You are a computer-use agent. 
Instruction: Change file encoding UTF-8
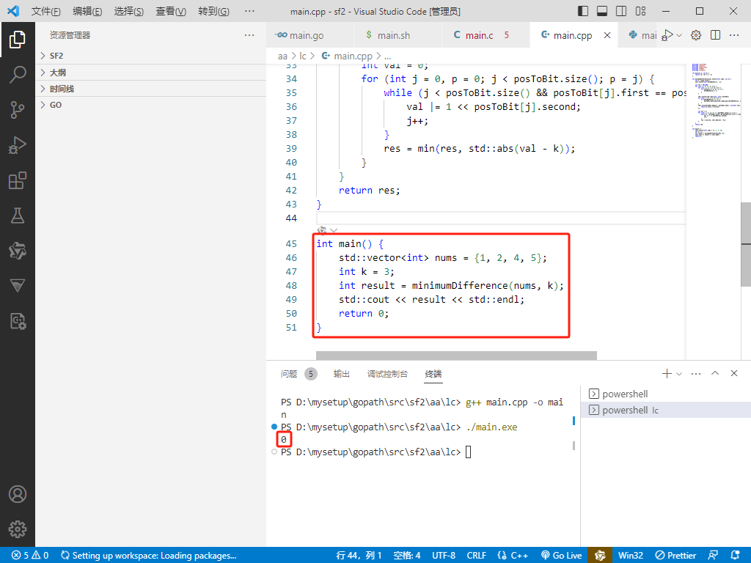click(444, 556)
